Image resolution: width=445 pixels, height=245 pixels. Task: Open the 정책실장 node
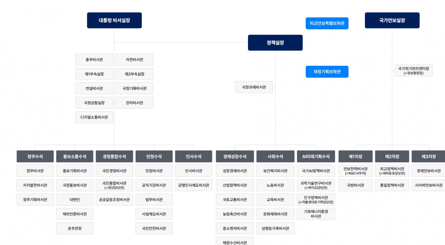[275, 43]
